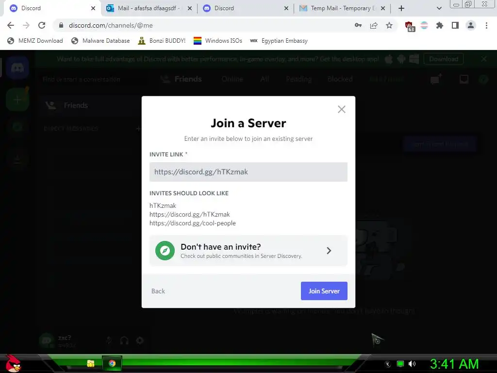Viewport: 497px width, 373px height.
Task: View site information lock icon
Action: 61,25
